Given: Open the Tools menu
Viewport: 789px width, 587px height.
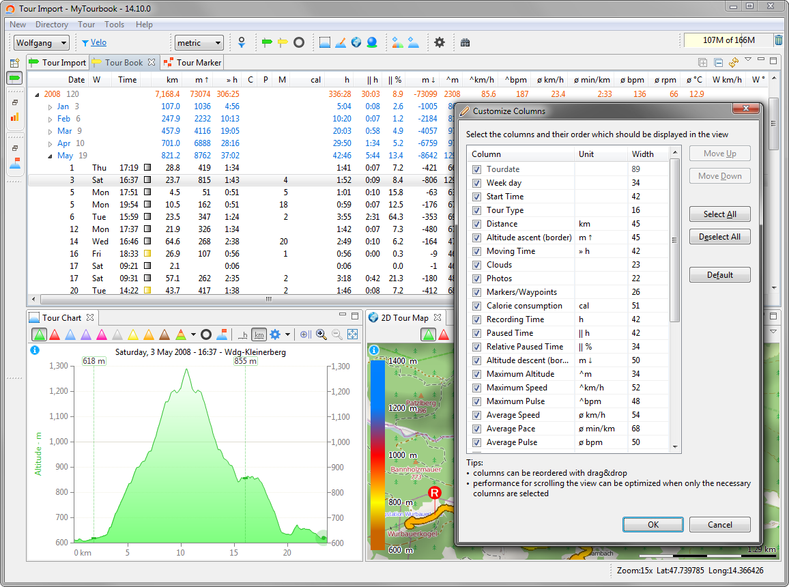Looking at the screenshot, I should pos(114,24).
